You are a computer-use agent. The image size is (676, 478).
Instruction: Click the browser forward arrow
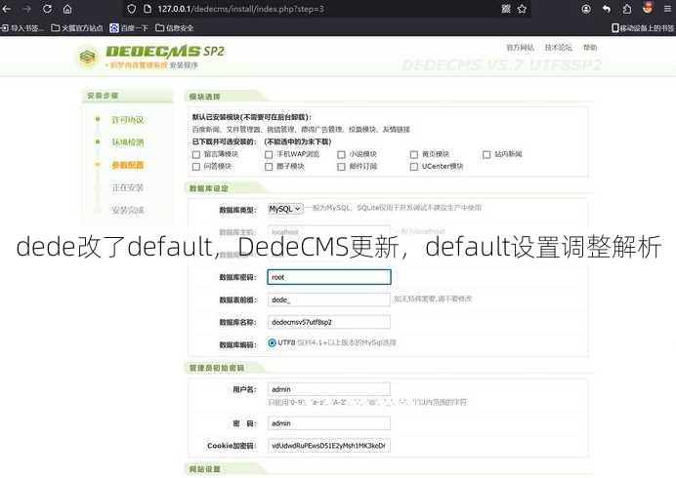(x=26, y=9)
